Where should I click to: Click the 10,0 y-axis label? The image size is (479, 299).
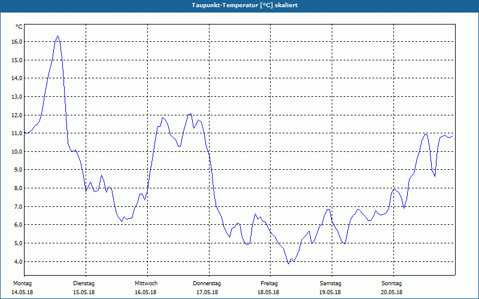click(x=17, y=152)
